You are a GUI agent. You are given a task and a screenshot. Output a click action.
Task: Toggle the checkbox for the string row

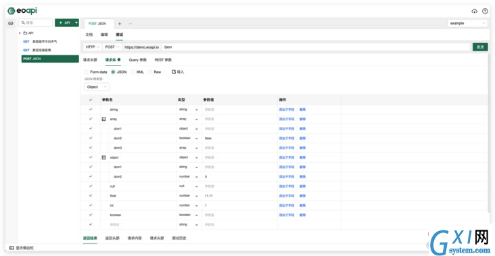pos(91,109)
